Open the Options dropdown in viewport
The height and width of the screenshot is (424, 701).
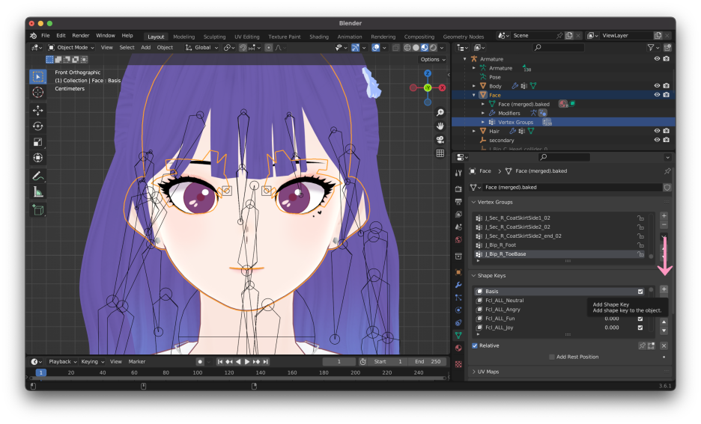click(x=433, y=59)
